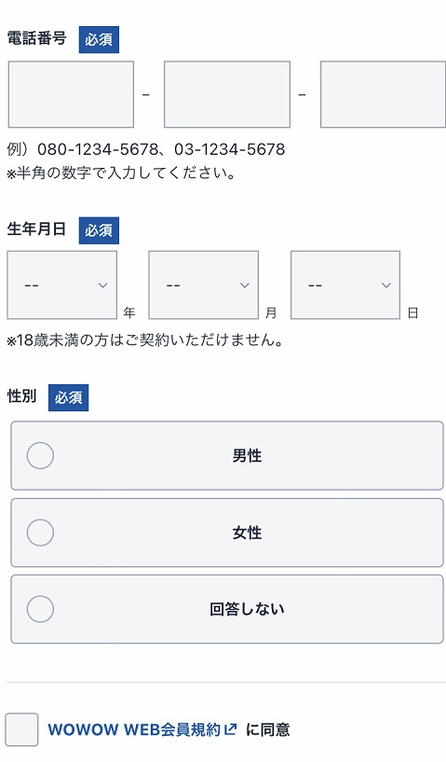This screenshot has height=762, width=446.
Task: Click the last phone number field
Action: click(x=383, y=94)
